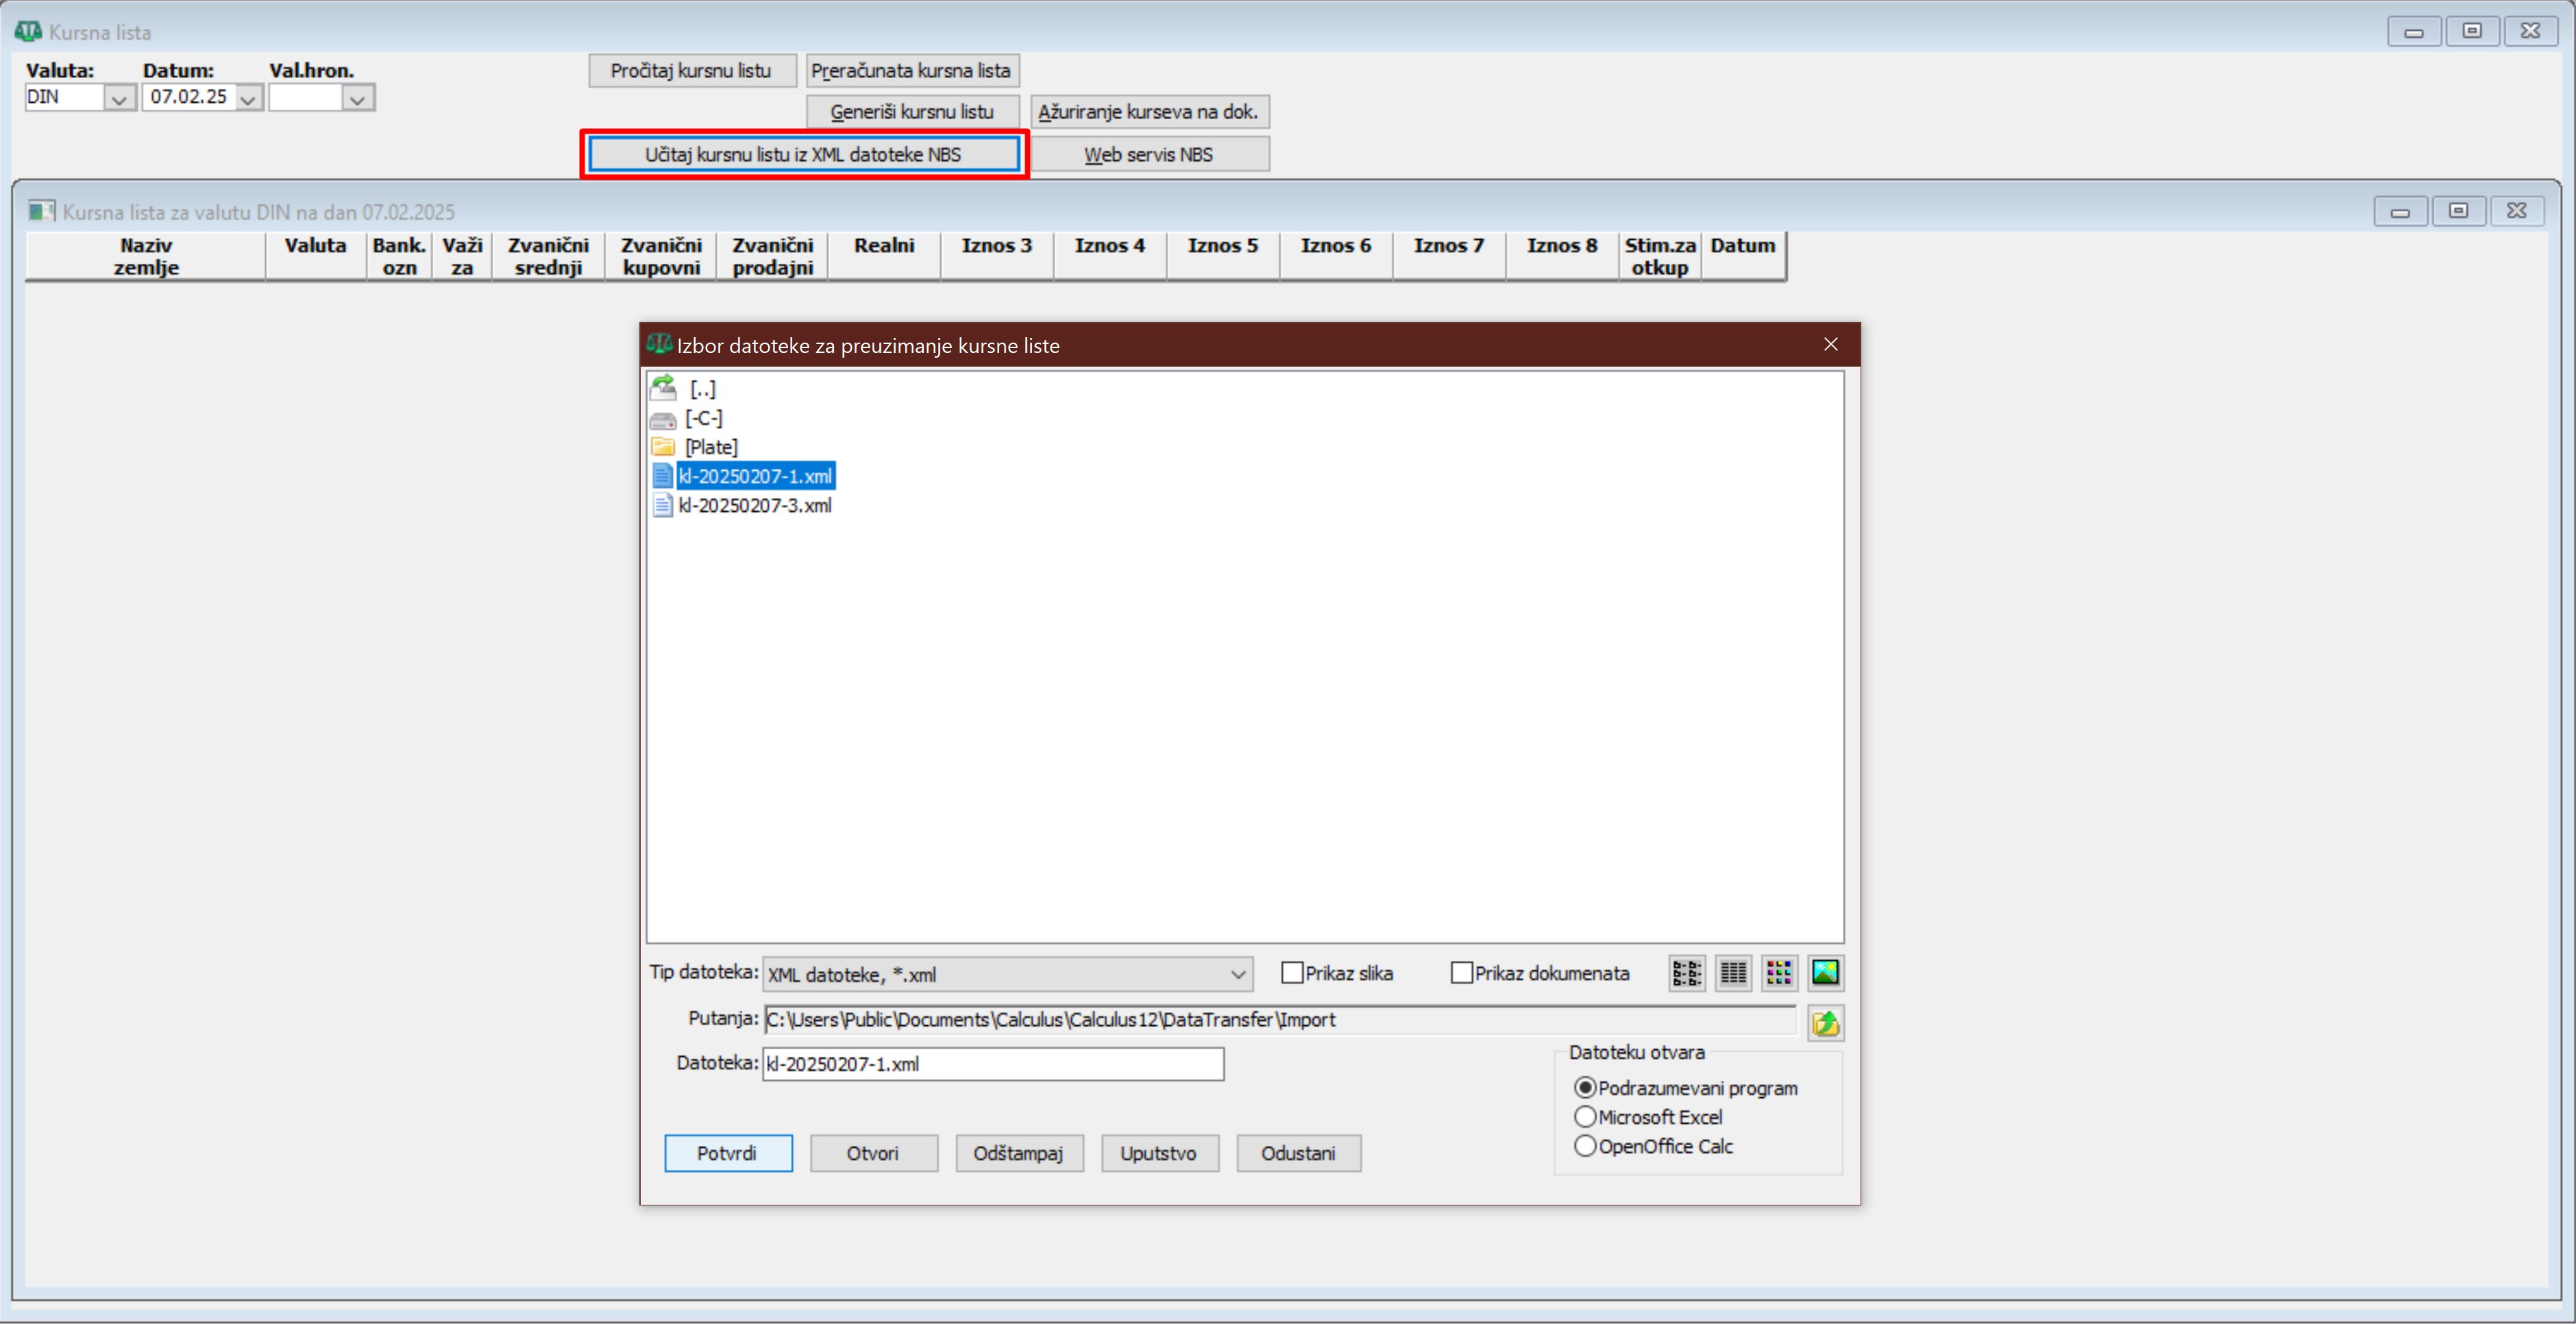Click the browse folder icon beside Putanja

[x=1825, y=1023]
